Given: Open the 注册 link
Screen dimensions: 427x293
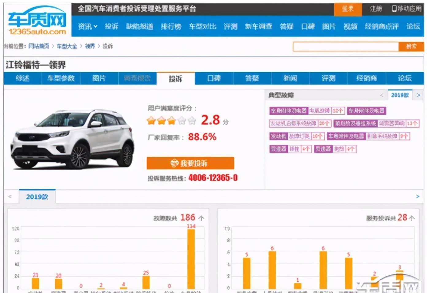Looking at the screenshot, I should [x=376, y=9].
